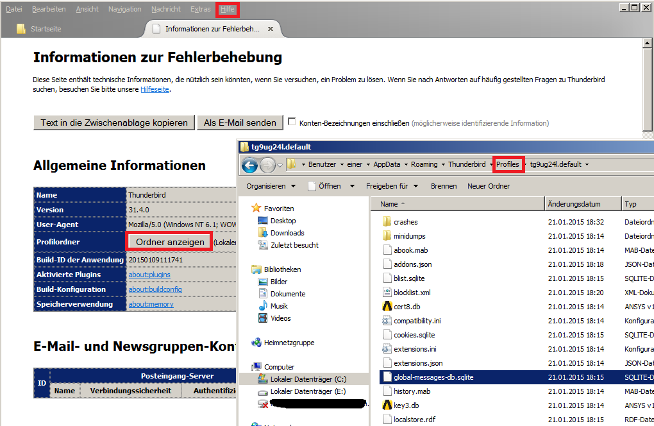Open the breadcrumb arrow after Benutzer
The width and height of the screenshot is (654, 426).
click(342, 164)
